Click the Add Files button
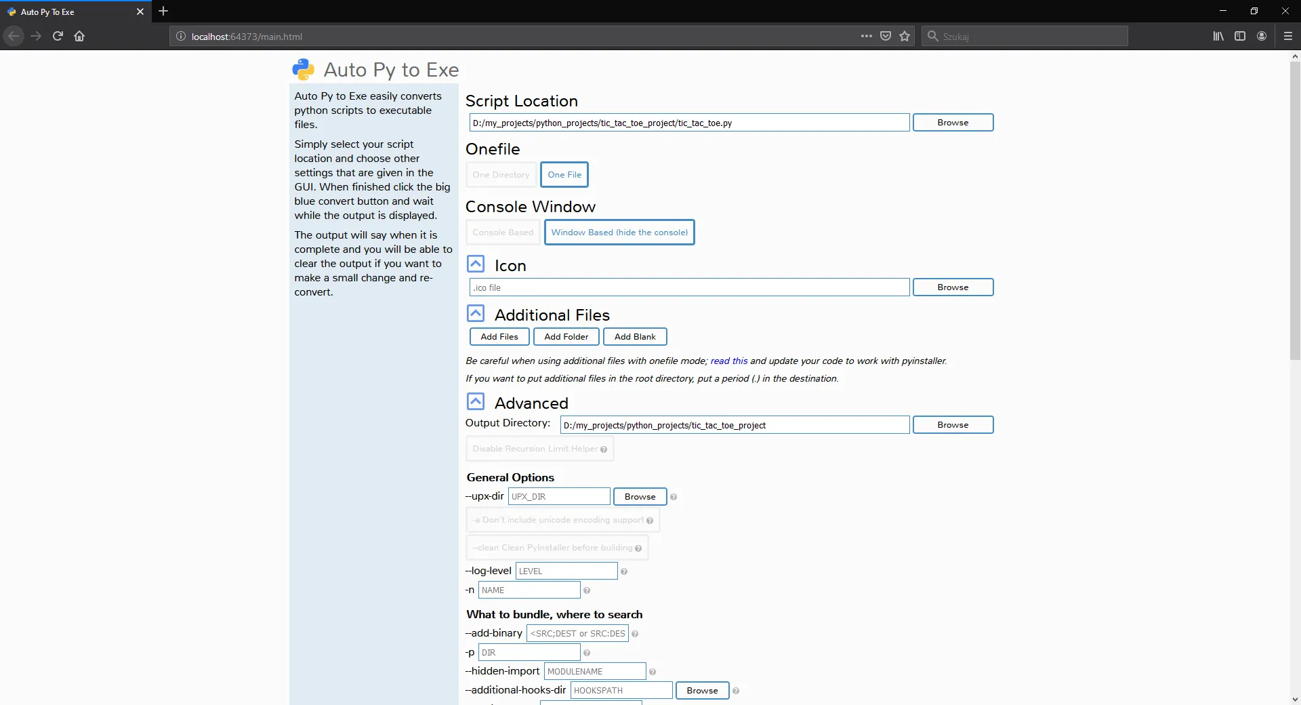This screenshot has height=705, width=1301. point(499,337)
